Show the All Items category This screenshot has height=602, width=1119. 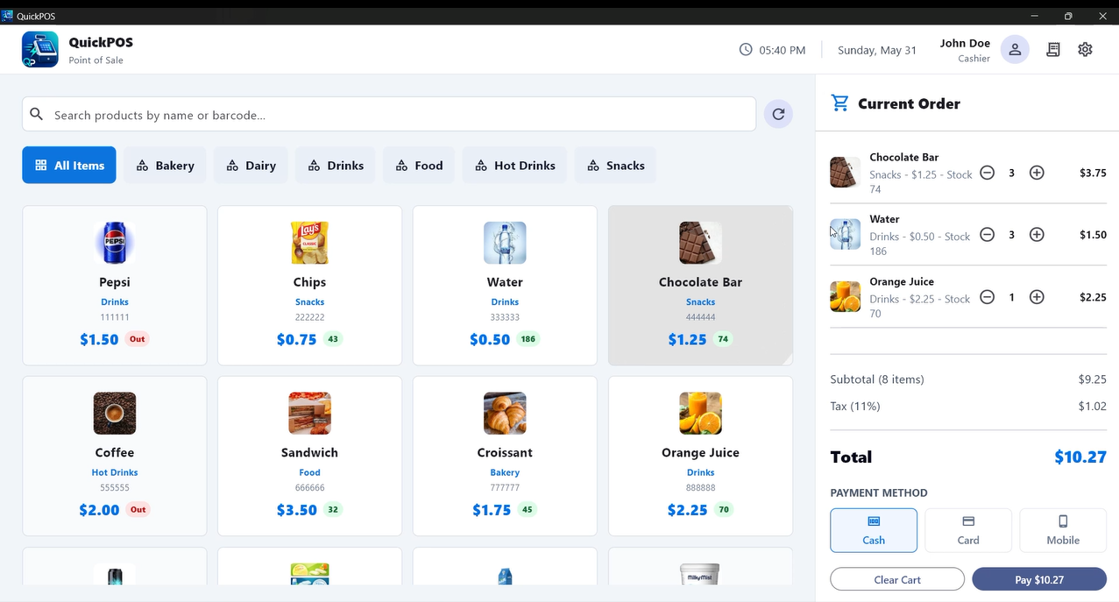click(69, 165)
